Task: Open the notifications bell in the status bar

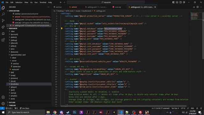Action: 201,108
